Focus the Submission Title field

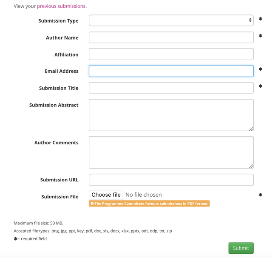point(171,88)
